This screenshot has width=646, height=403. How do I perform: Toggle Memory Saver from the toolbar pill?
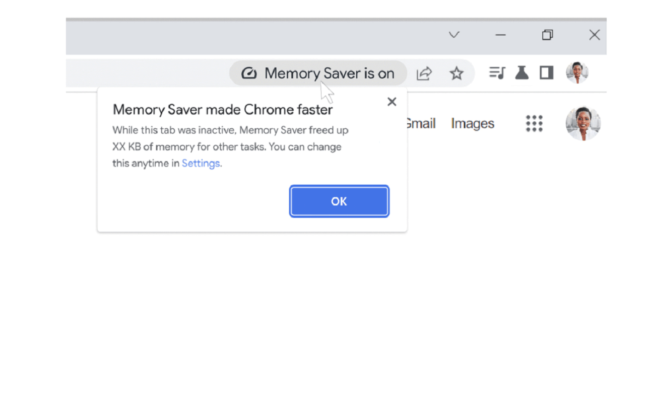pos(318,73)
